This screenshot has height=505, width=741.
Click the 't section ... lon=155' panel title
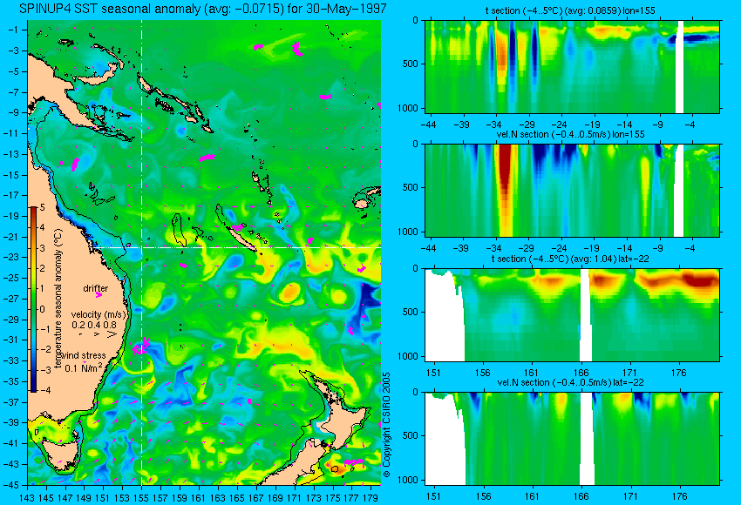[570, 10]
